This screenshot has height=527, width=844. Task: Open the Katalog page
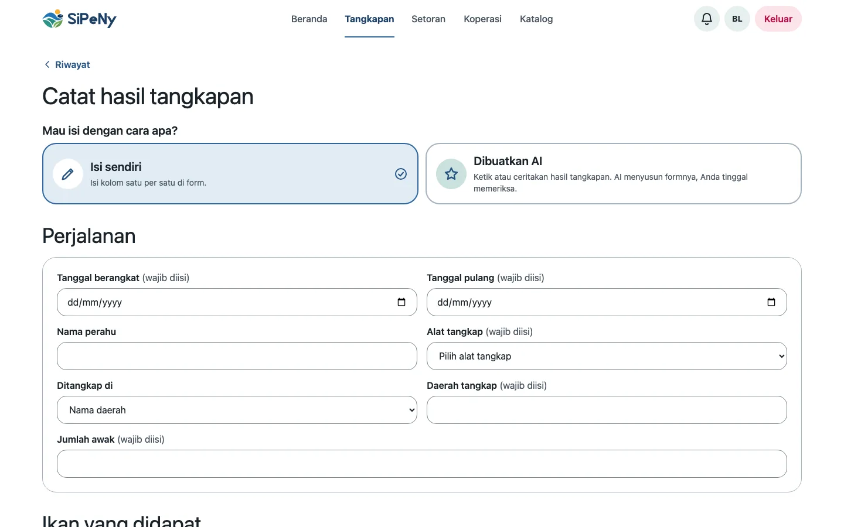coord(536,19)
